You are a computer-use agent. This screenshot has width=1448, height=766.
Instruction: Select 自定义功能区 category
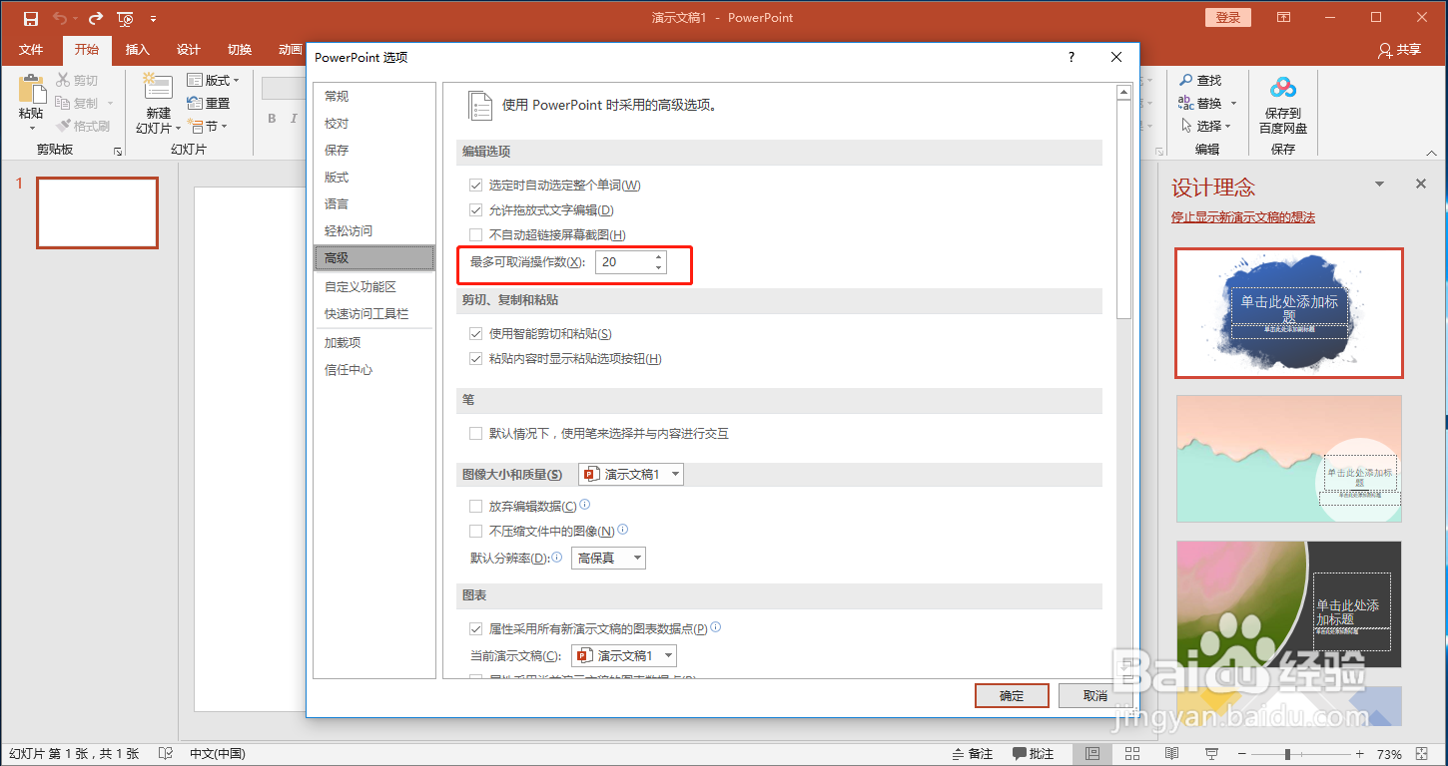[374, 287]
